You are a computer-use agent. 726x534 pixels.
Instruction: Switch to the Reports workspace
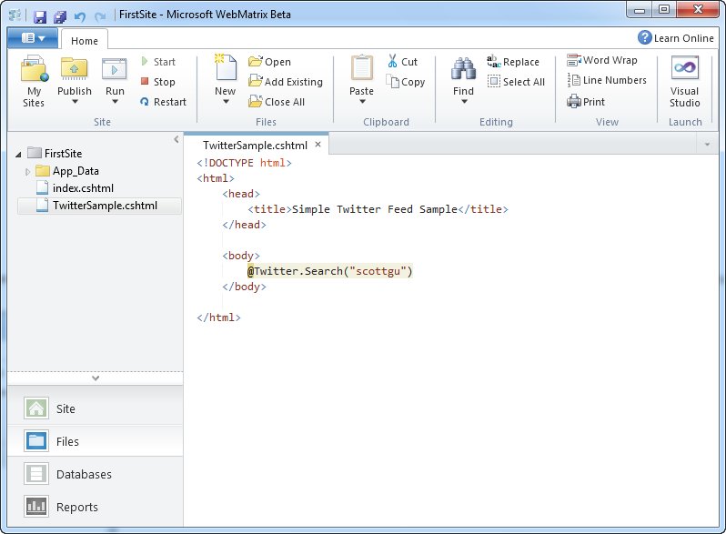click(x=96, y=507)
